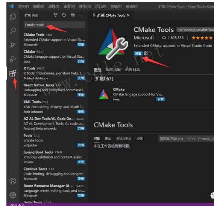Image resolution: width=214 pixels, height=206 pixels.
Task: Select CMake Tools entry in extension list
Action: pos(54,40)
